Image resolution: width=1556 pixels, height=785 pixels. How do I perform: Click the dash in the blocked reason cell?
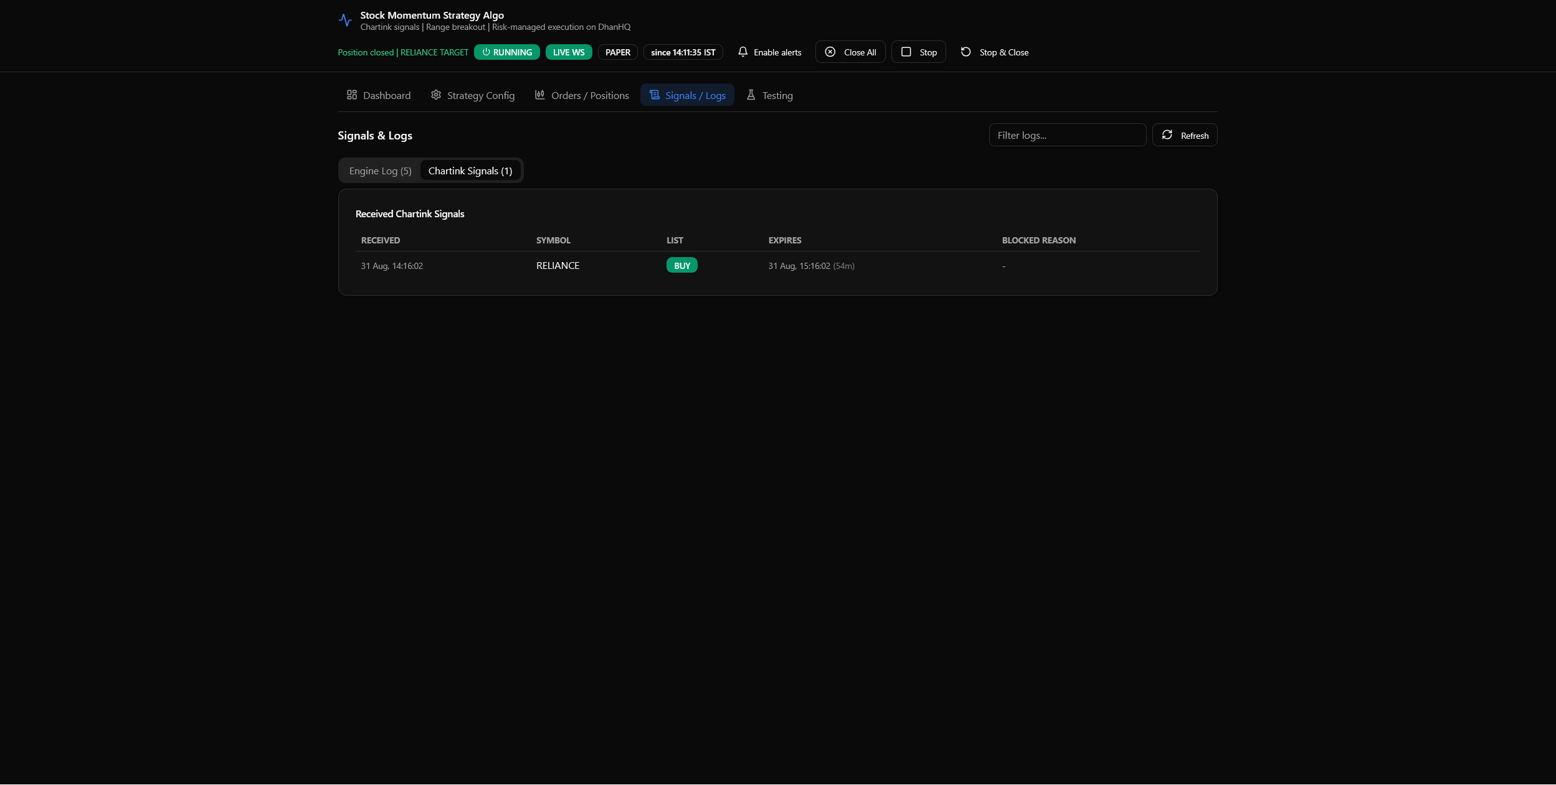[1003, 266]
